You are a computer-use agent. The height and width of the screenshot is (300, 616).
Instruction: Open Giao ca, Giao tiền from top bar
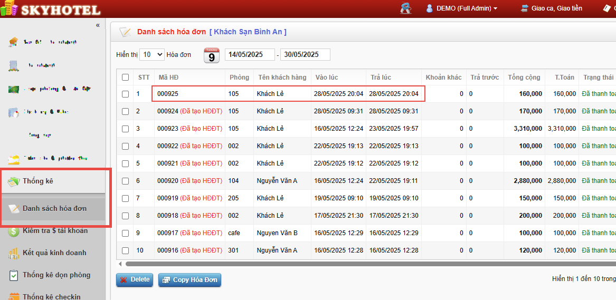tap(552, 8)
